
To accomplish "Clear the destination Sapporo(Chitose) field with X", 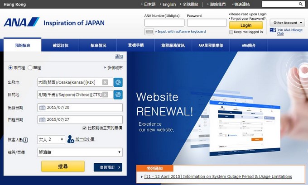I will click(105, 95).
